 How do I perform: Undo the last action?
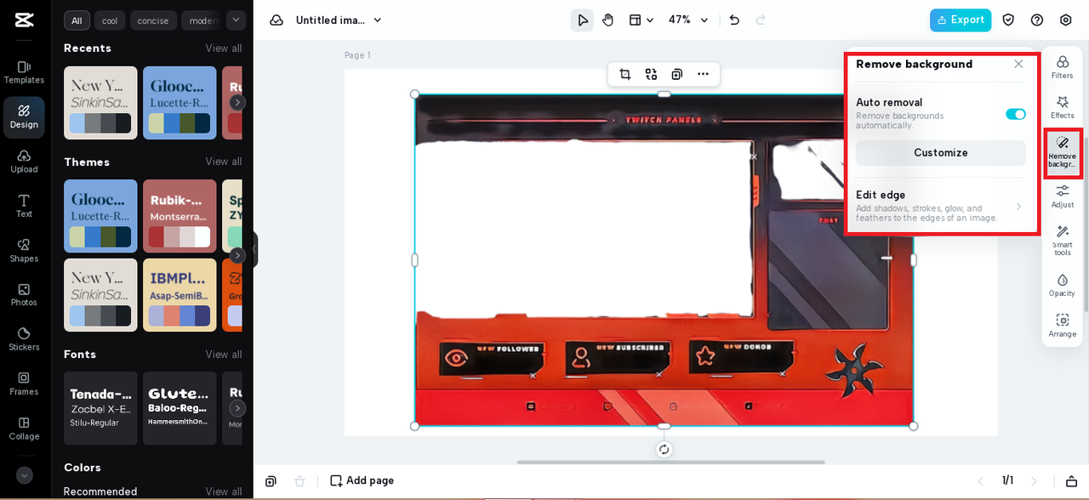(x=734, y=20)
